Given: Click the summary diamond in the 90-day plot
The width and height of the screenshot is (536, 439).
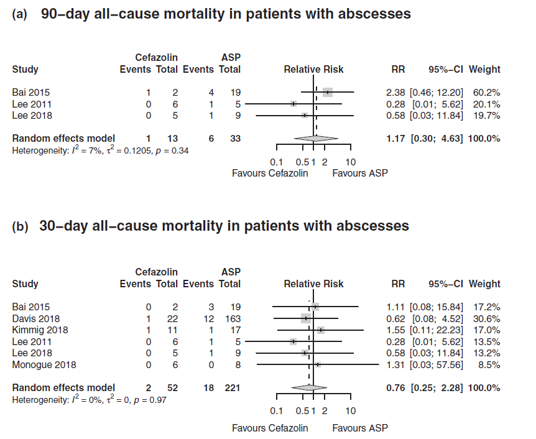Looking at the screenshot, I should (313, 138).
